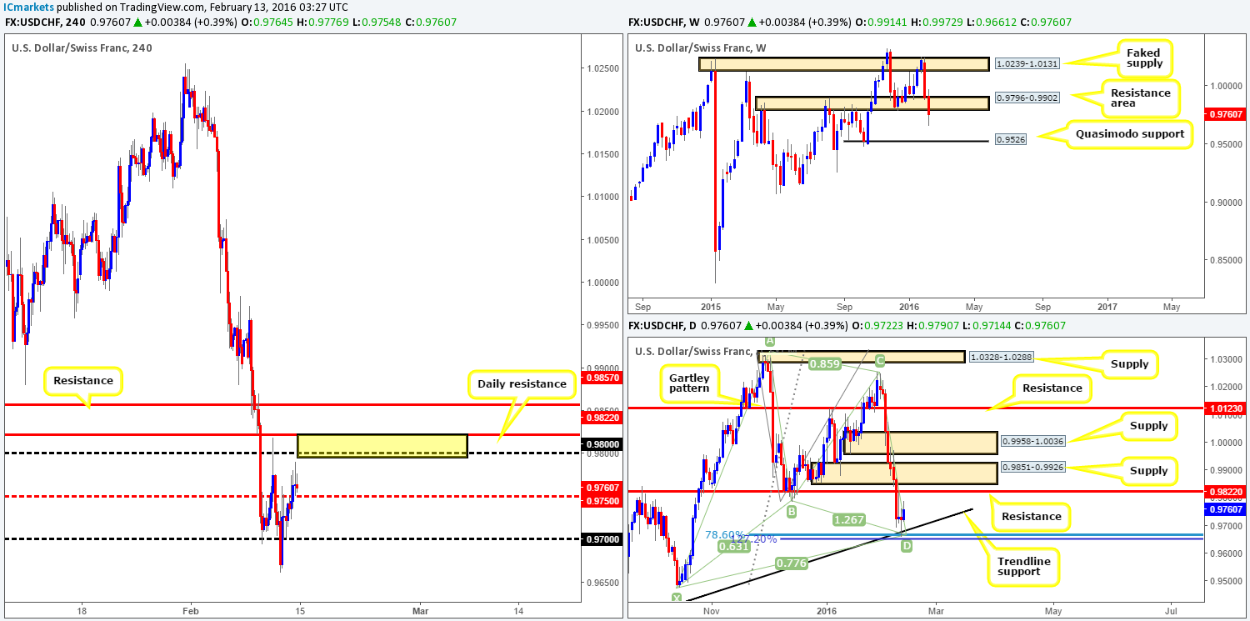Click the 'Resistance' callout on 240 chart
This screenshot has width=1250, height=621.
pyautogui.click(x=82, y=380)
